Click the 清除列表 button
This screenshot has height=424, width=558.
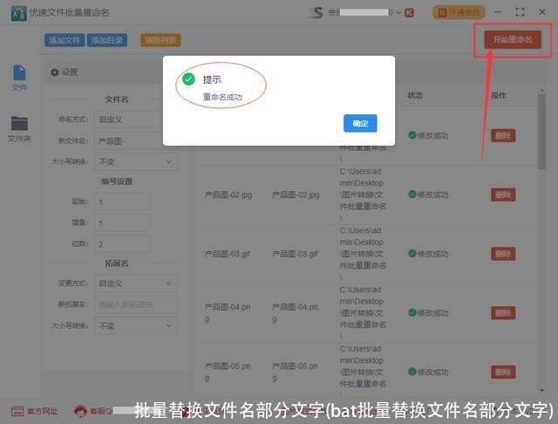click(160, 40)
